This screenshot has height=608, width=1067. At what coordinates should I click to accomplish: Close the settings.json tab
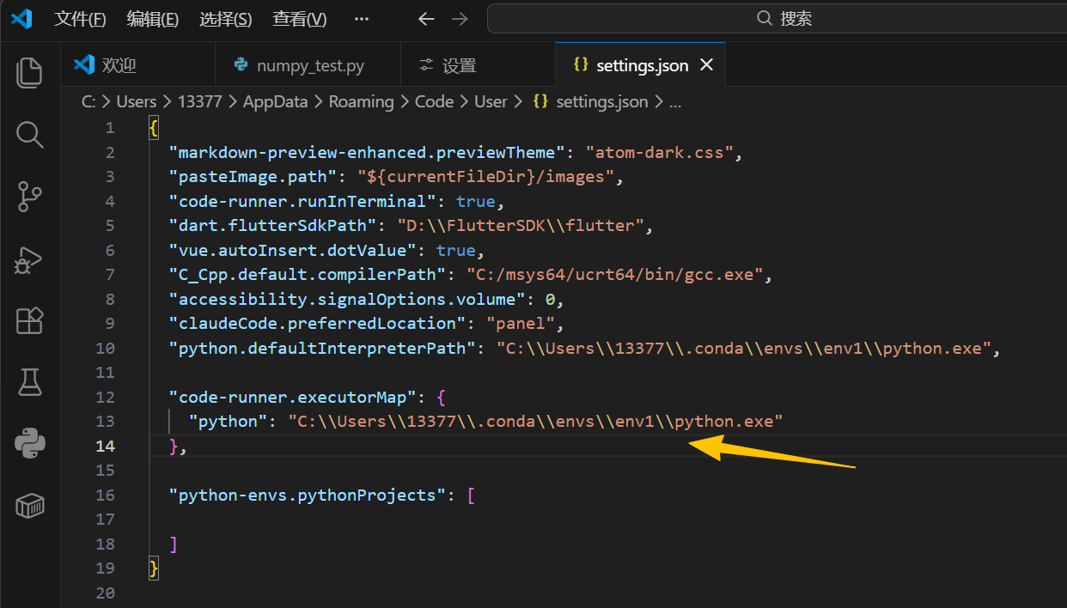click(707, 65)
